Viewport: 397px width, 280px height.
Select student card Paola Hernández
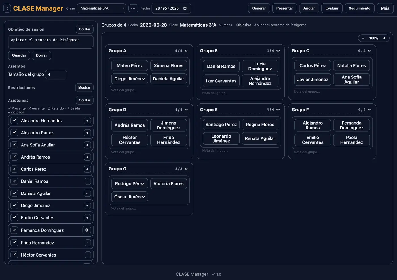(x=352, y=140)
